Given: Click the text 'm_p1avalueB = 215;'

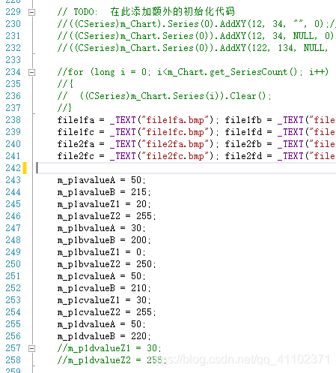Looking at the screenshot, I should coord(104,192).
